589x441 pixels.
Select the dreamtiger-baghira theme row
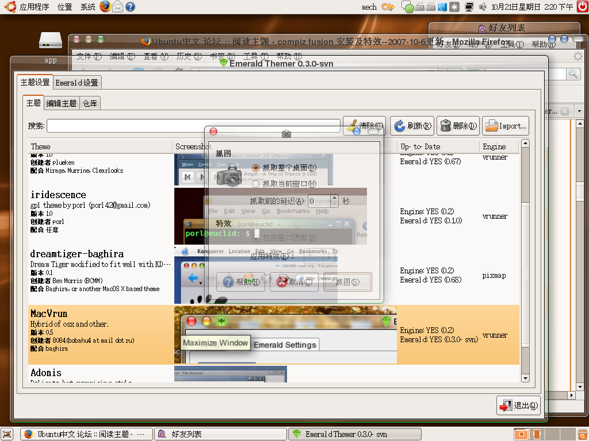click(x=273, y=275)
